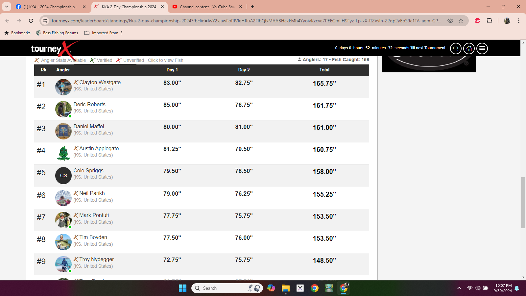This screenshot has height=296, width=526.
Task: Open Mark Pontuti angler stats icon
Action: (x=76, y=215)
